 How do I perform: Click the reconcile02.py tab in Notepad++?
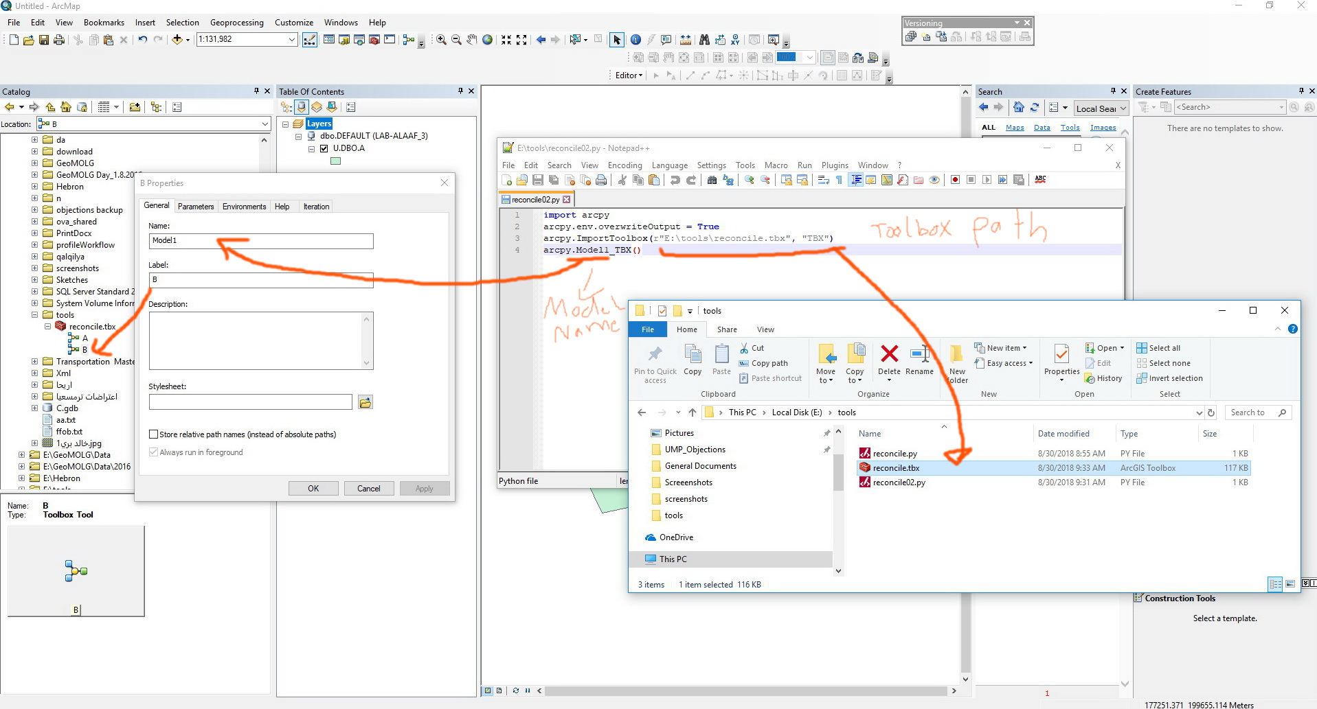(536, 200)
